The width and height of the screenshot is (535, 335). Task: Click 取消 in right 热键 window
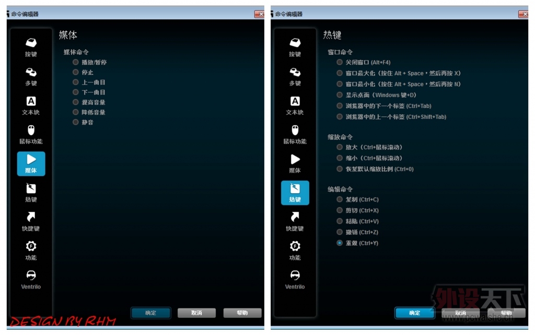[x=460, y=313]
